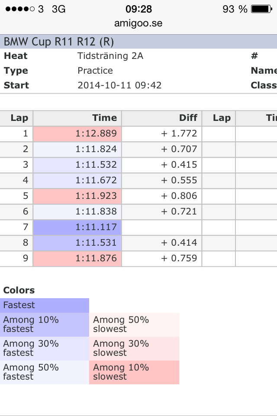Viewport: 277px width, 416px height.
Task: Tap the Fastest color legend swatch
Action: [45, 305]
